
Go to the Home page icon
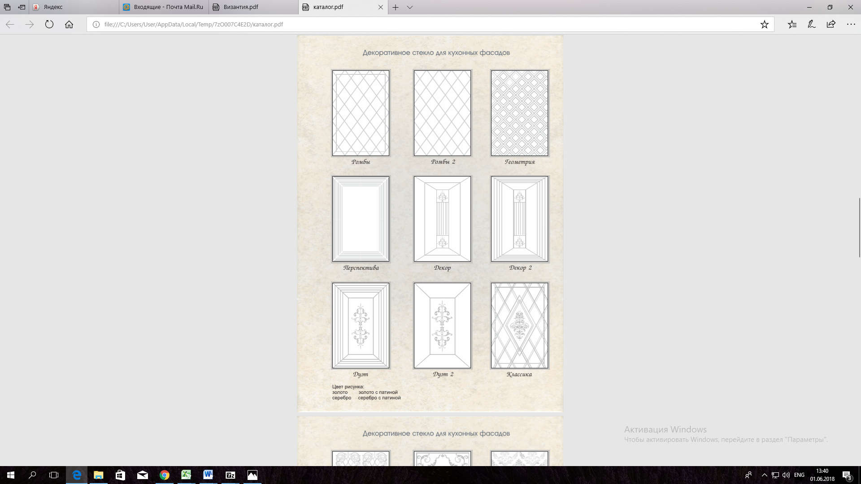tap(69, 25)
